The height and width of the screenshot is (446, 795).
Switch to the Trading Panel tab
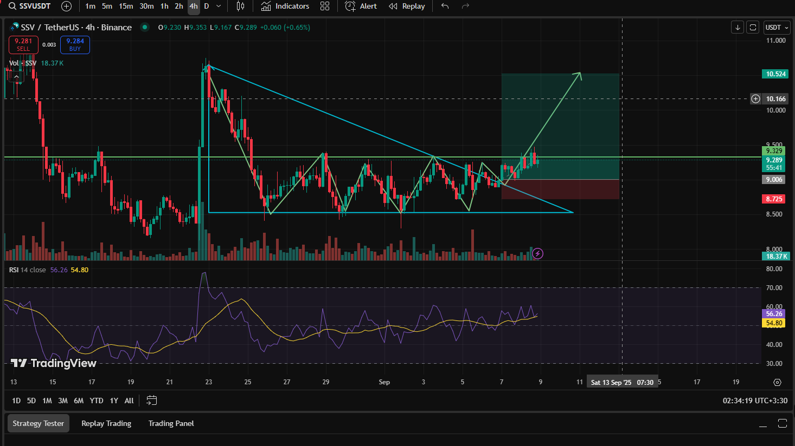point(171,423)
